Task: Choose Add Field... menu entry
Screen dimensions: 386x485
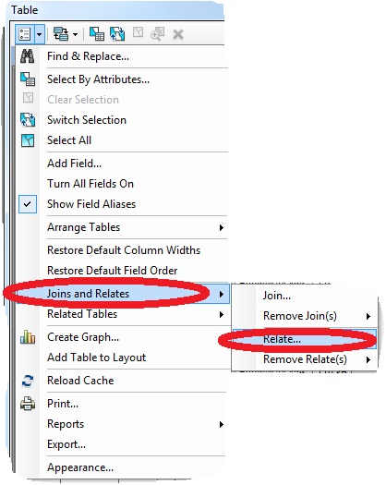Action: pos(74,164)
